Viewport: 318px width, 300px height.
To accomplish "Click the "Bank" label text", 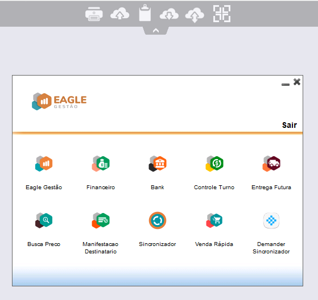I will pyautogui.click(x=158, y=188).
